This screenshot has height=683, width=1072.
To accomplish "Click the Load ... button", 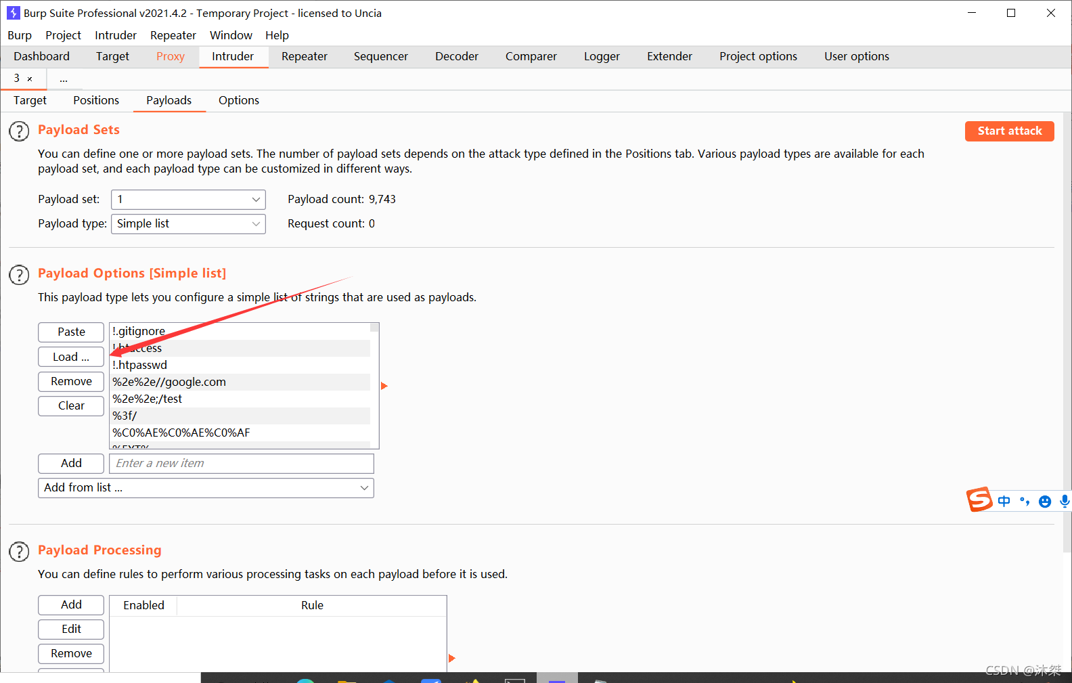I will click(71, 357).
